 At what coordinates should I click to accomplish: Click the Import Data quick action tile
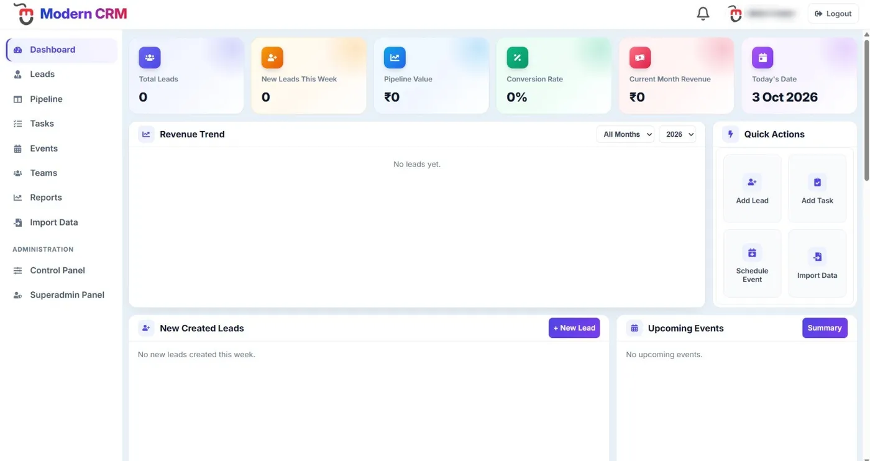817,263
